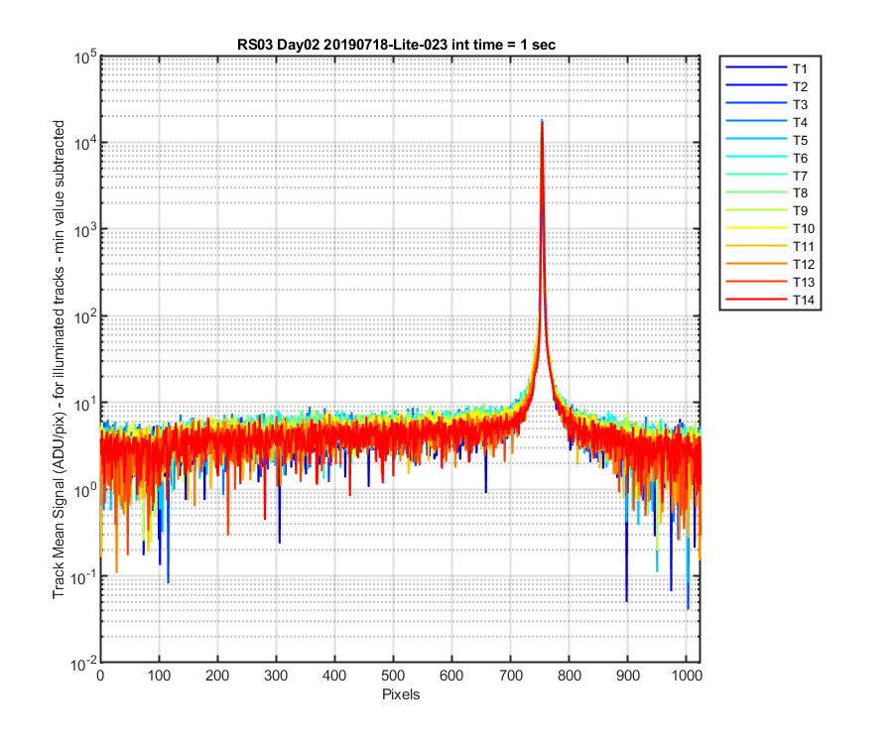Click the x-axis tick label 1000
Screen dimensions: 893x744
pos(687,676)
